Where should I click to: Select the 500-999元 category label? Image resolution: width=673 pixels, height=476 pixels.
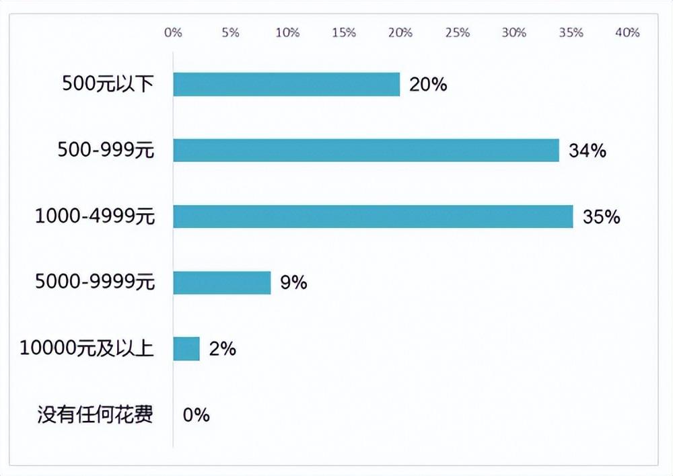pyautogui.click(x=106, y=150)
